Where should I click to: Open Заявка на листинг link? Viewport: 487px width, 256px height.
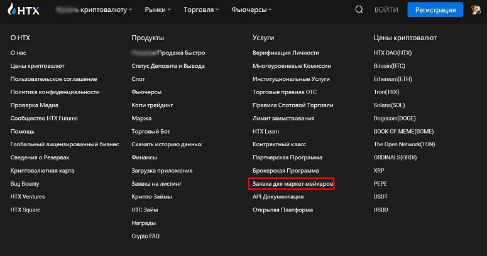click(x=156, y=184)
